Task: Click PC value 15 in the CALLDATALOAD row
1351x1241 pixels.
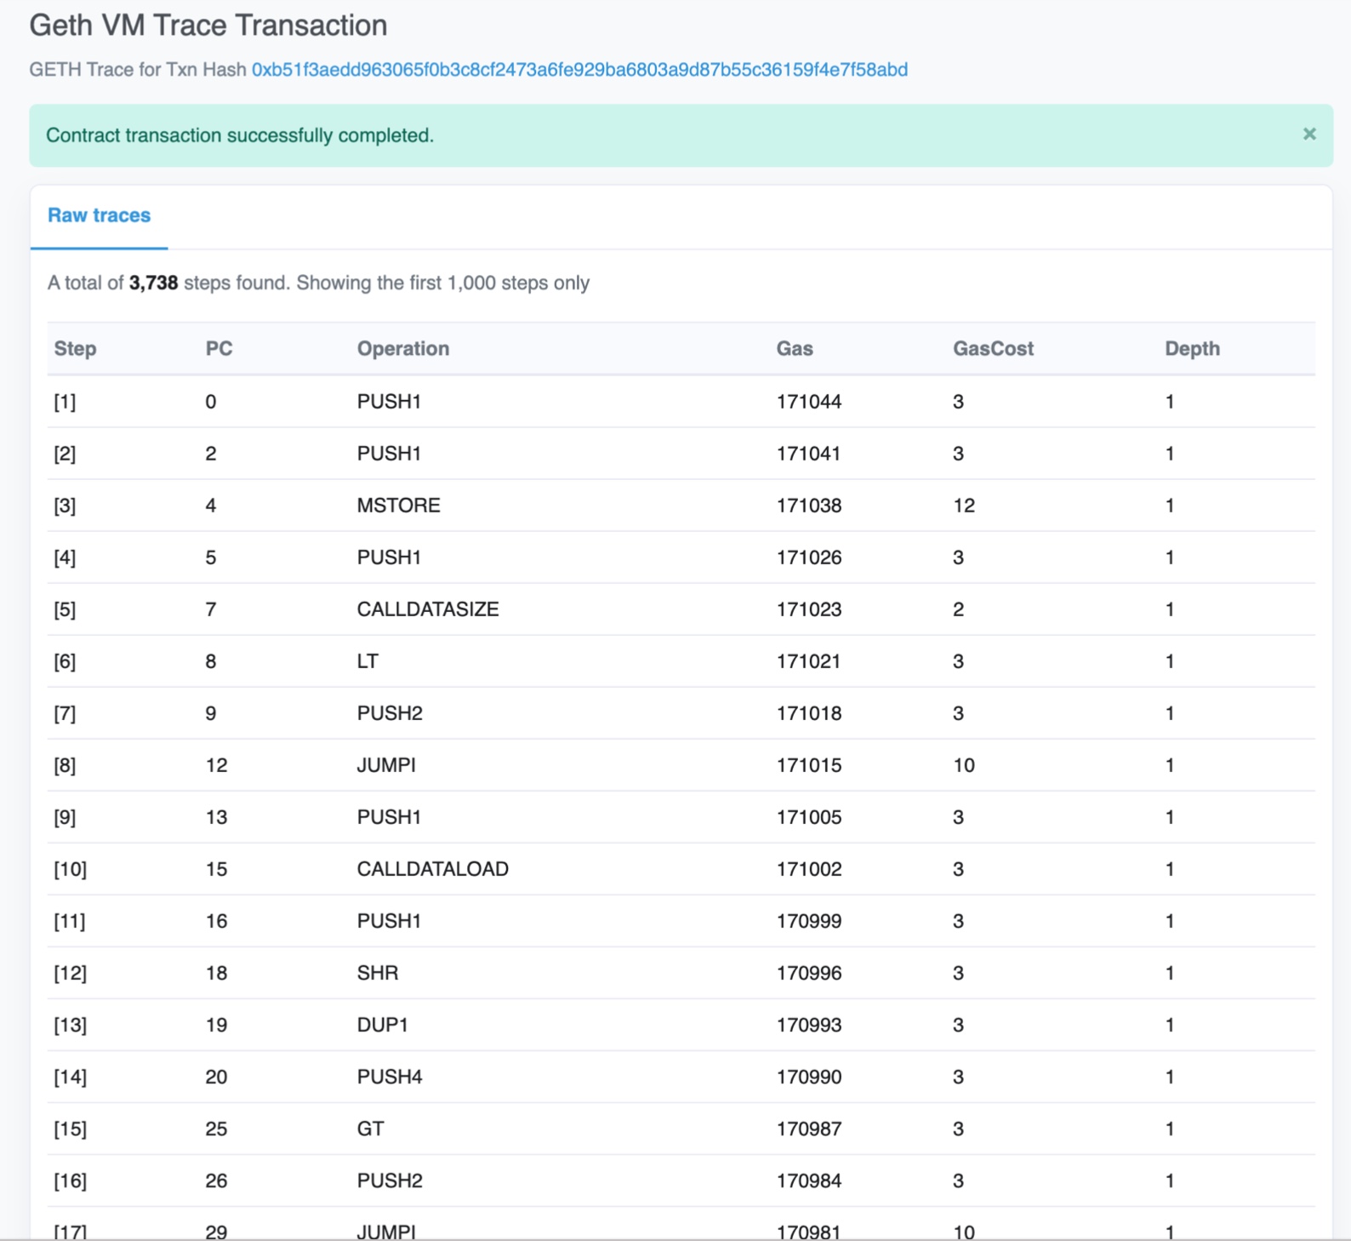Action: click(x=216, y=869)
